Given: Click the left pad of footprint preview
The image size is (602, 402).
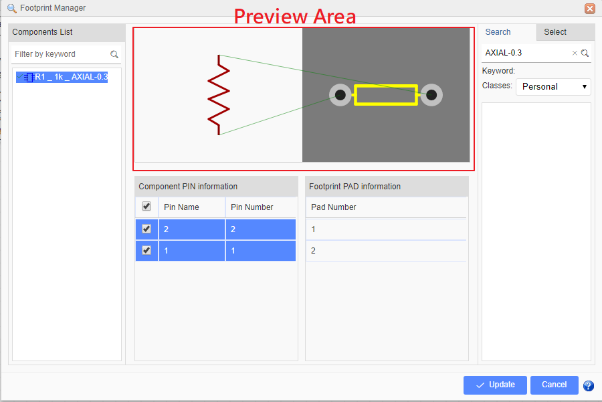Looking at the screenshot, I should pyautogui.click(x=340, y=95).
